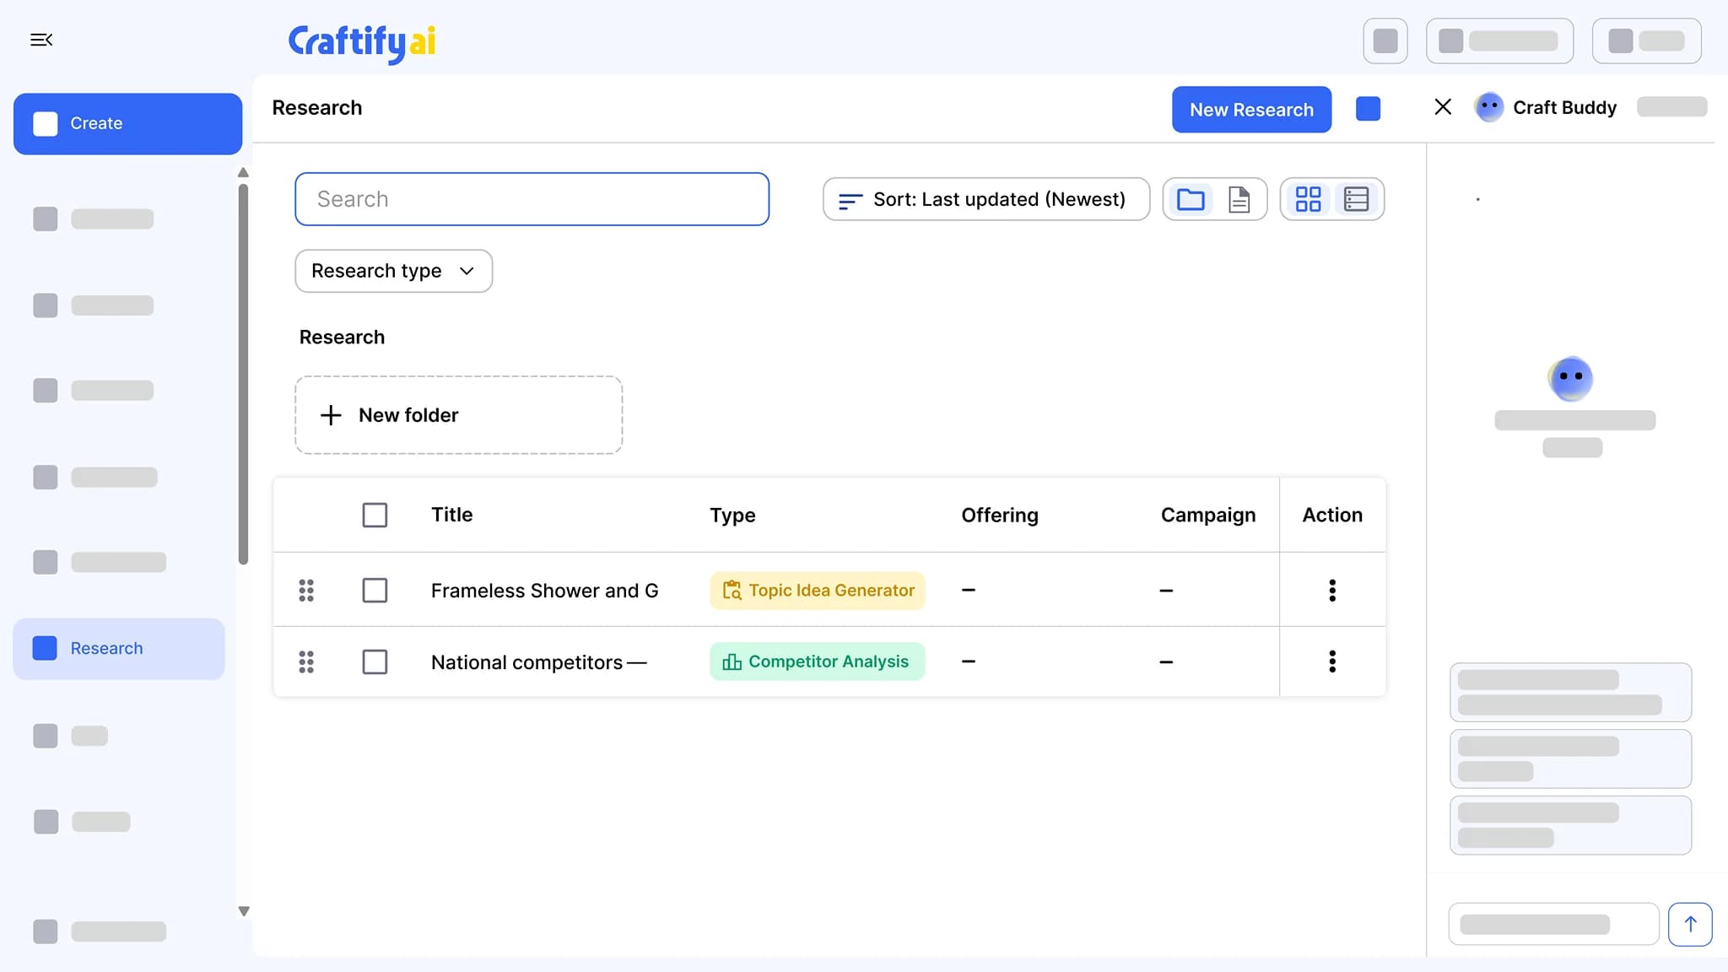Open Sort: Last updated (Newest) dropdown

tap(985, 199)
